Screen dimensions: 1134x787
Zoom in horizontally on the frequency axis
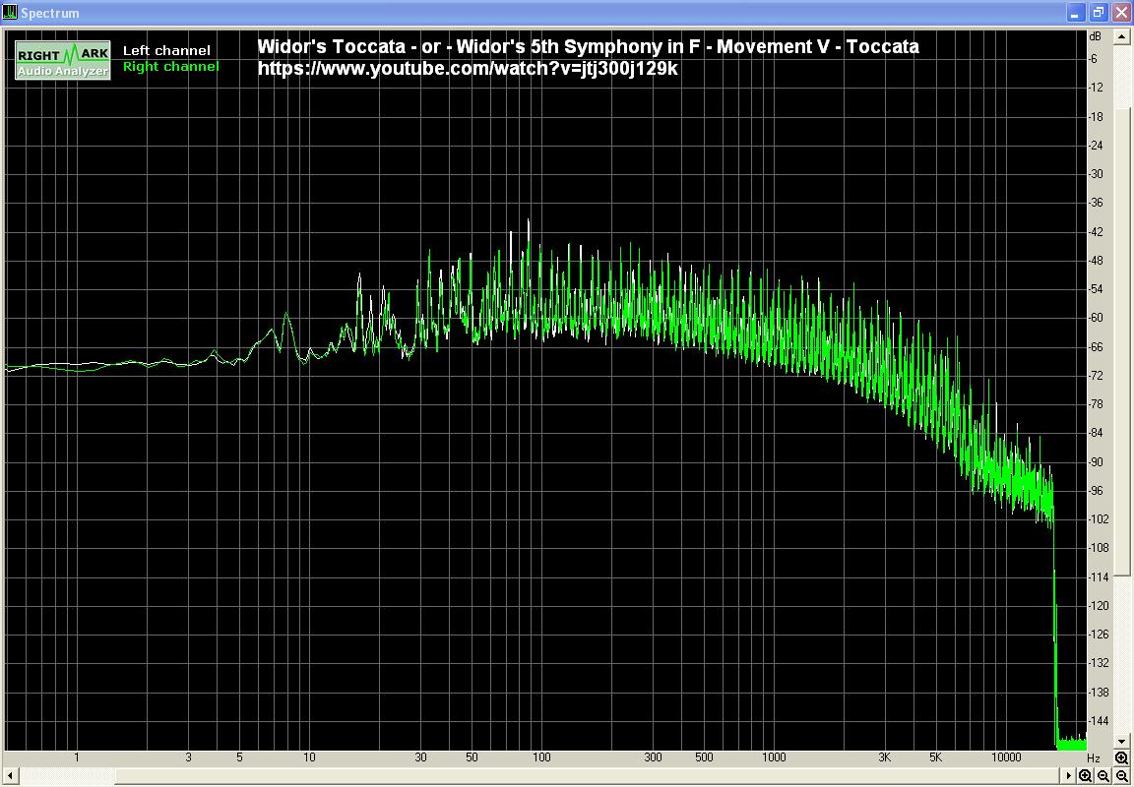click(x=1085, y=775)
